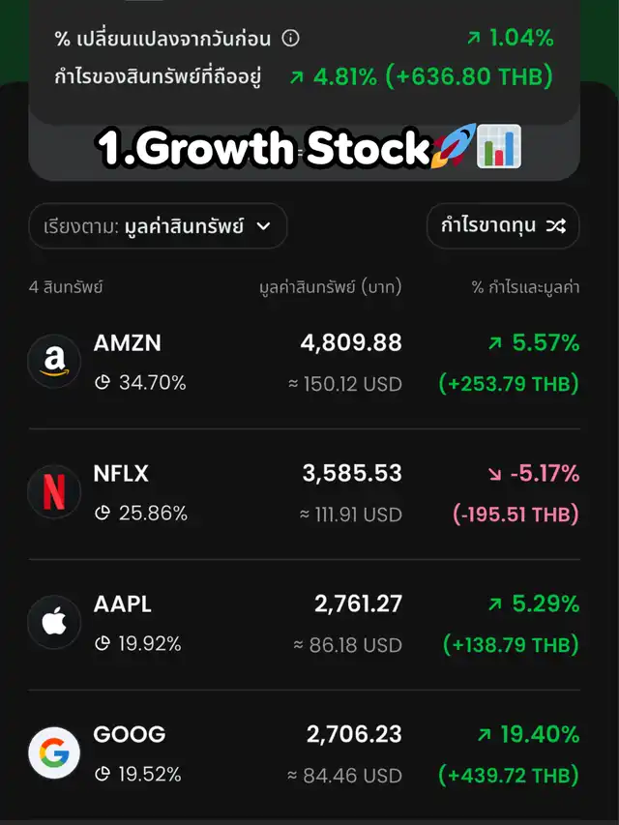Tap the GOOG ticker name

(130, 734)
